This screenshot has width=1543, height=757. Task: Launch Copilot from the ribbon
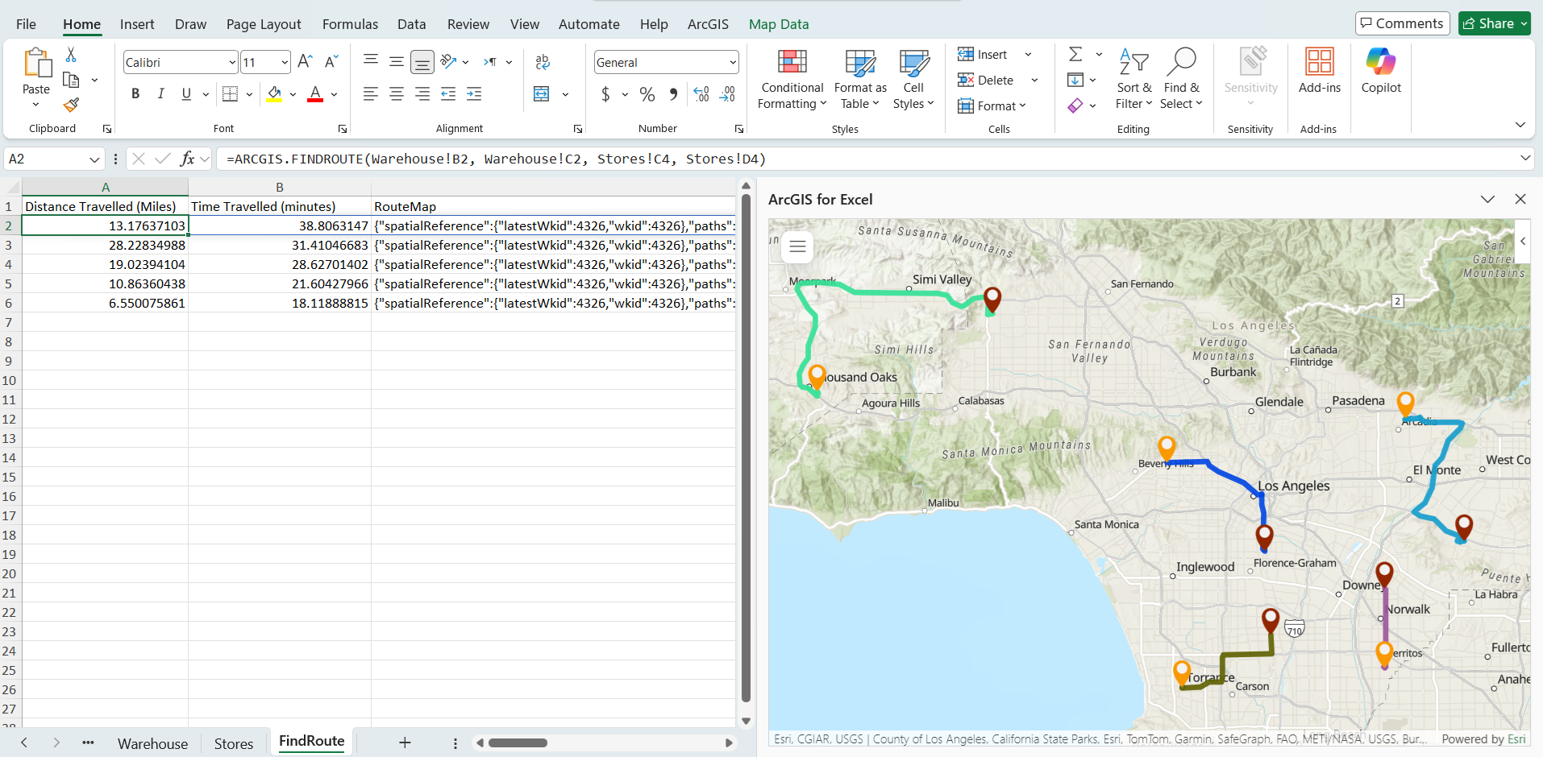click(1381, 71)
